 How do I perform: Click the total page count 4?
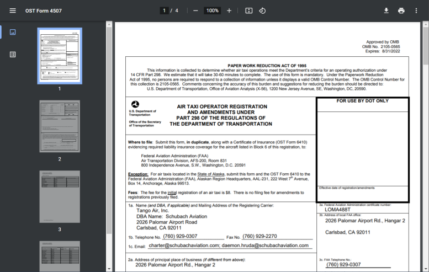pos(177,10)
